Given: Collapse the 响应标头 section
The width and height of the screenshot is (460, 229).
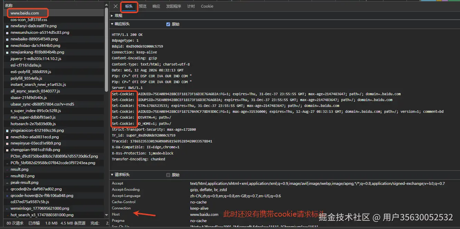Looking at the screenshot, I should pos(112,24).
